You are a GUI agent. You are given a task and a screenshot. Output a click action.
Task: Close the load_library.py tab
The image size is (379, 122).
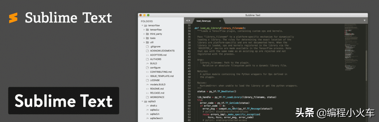pyautogui.click(x=220, y=21)
